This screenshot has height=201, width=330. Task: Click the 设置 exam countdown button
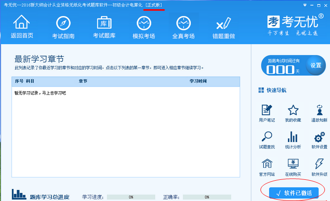click(316, 65)
